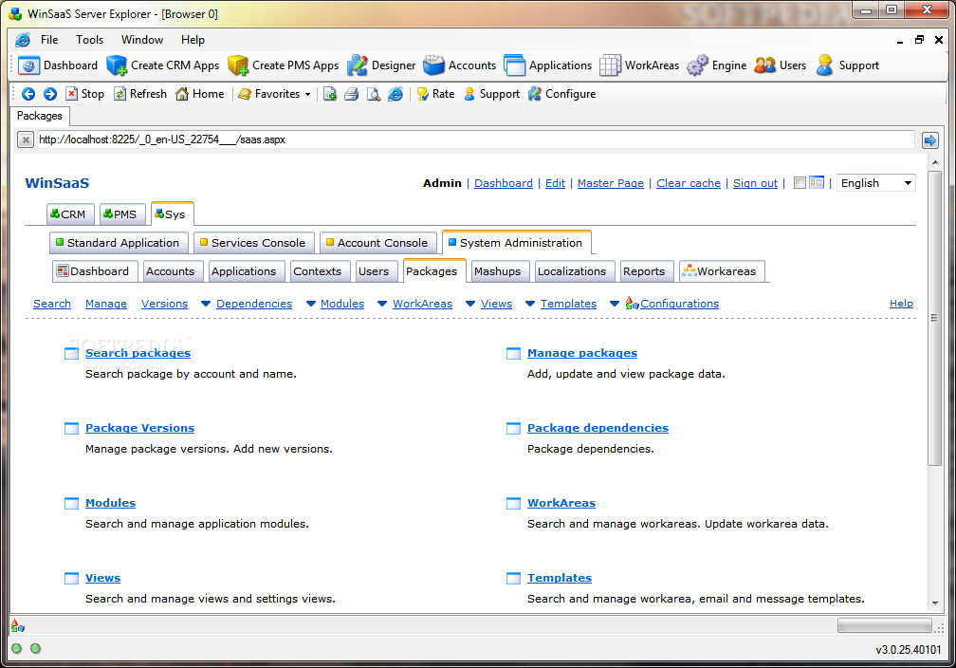Open the Dashboard toolbar icon
The image size is (956, 668).
28,65
